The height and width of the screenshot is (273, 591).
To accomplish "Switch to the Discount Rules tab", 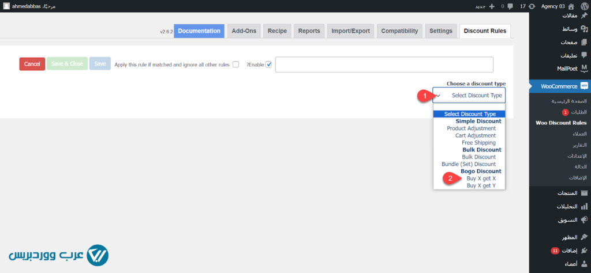I will pos(485,31).
